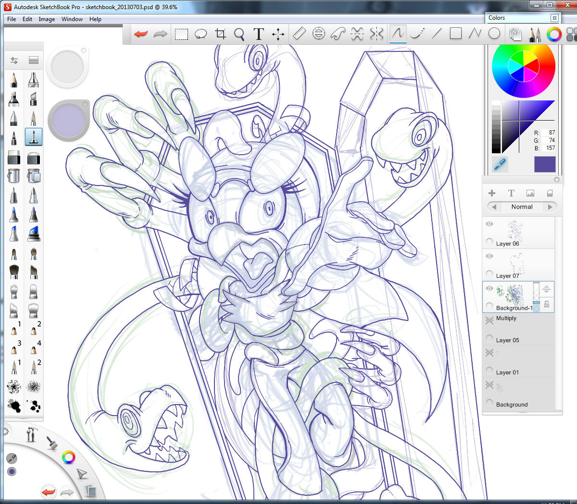577x504 pixels.
Task: Close the Colors panel
Action: click(x=554, y=18)
